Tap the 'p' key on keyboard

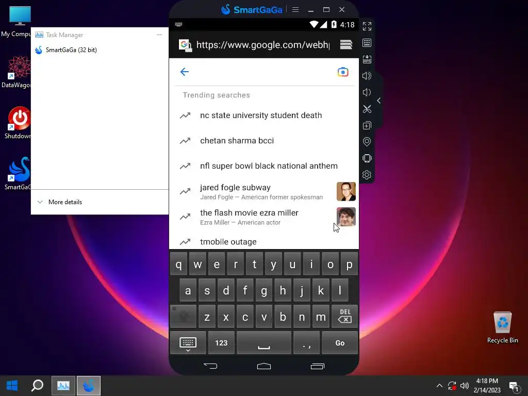[x=349, y=264]
